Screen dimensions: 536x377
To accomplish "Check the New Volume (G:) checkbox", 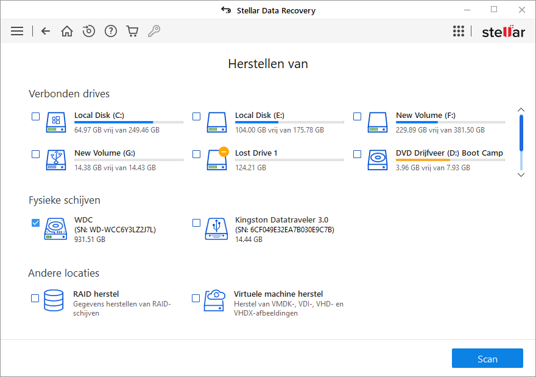I will 35,154.
